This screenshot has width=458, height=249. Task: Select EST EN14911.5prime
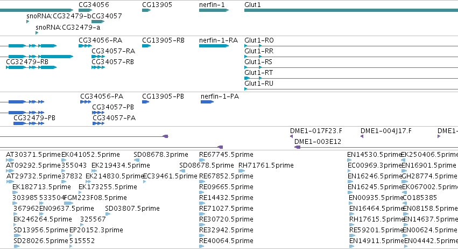pos(377,241)
